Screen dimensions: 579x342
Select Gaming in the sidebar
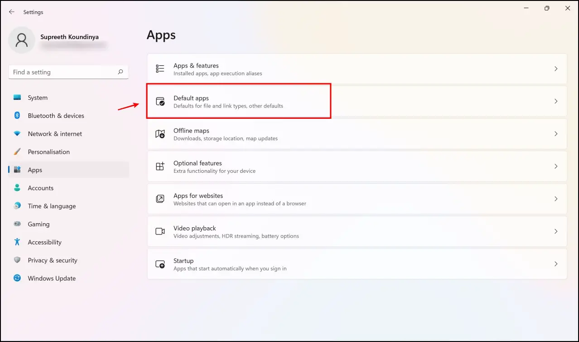click(x=68, y=224)
